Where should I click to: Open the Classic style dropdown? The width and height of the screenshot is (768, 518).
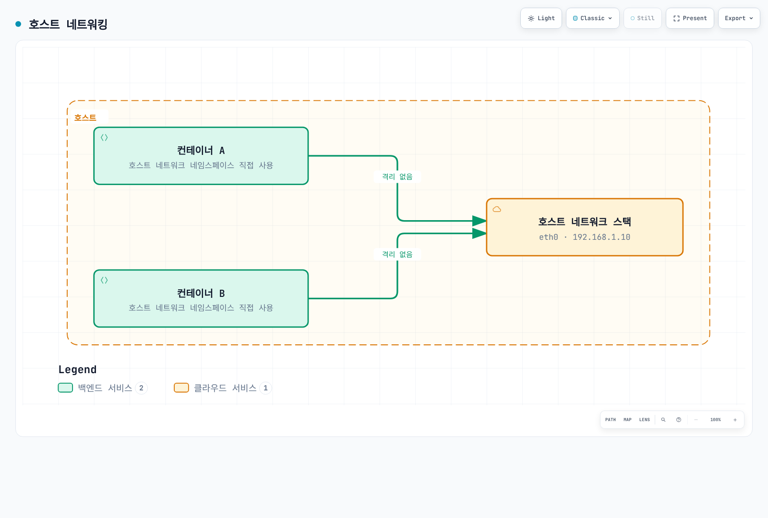point(593,18)
